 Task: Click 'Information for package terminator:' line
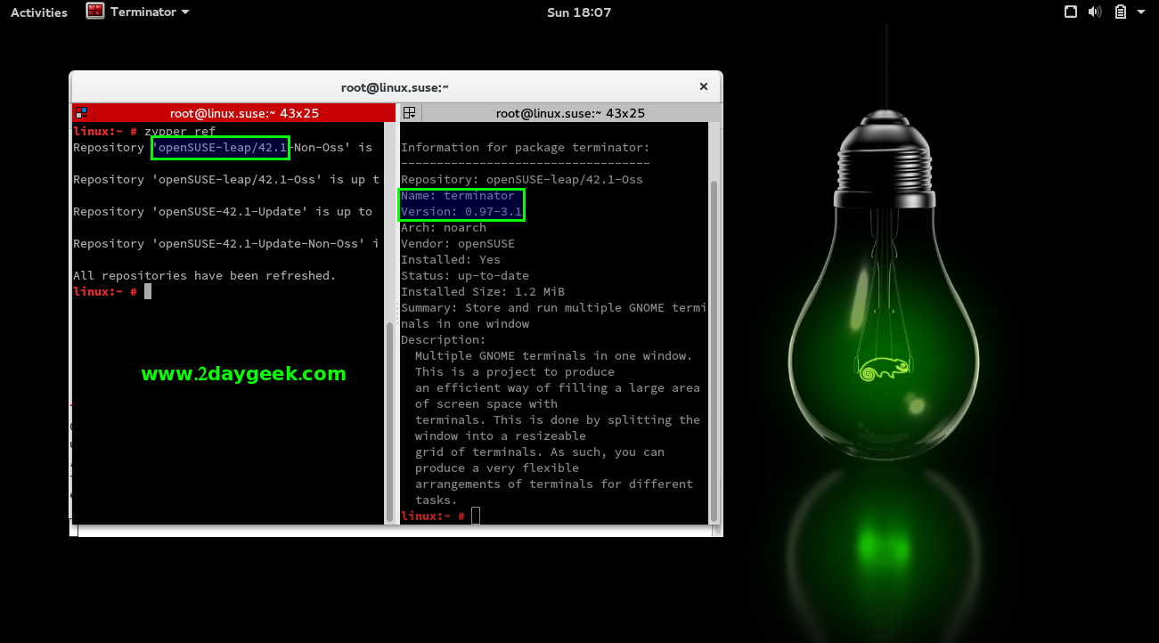click(x=526, y=147)
